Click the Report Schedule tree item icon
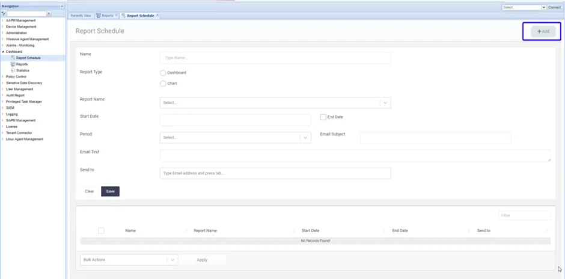565x279 pixels. coord(13,58)
